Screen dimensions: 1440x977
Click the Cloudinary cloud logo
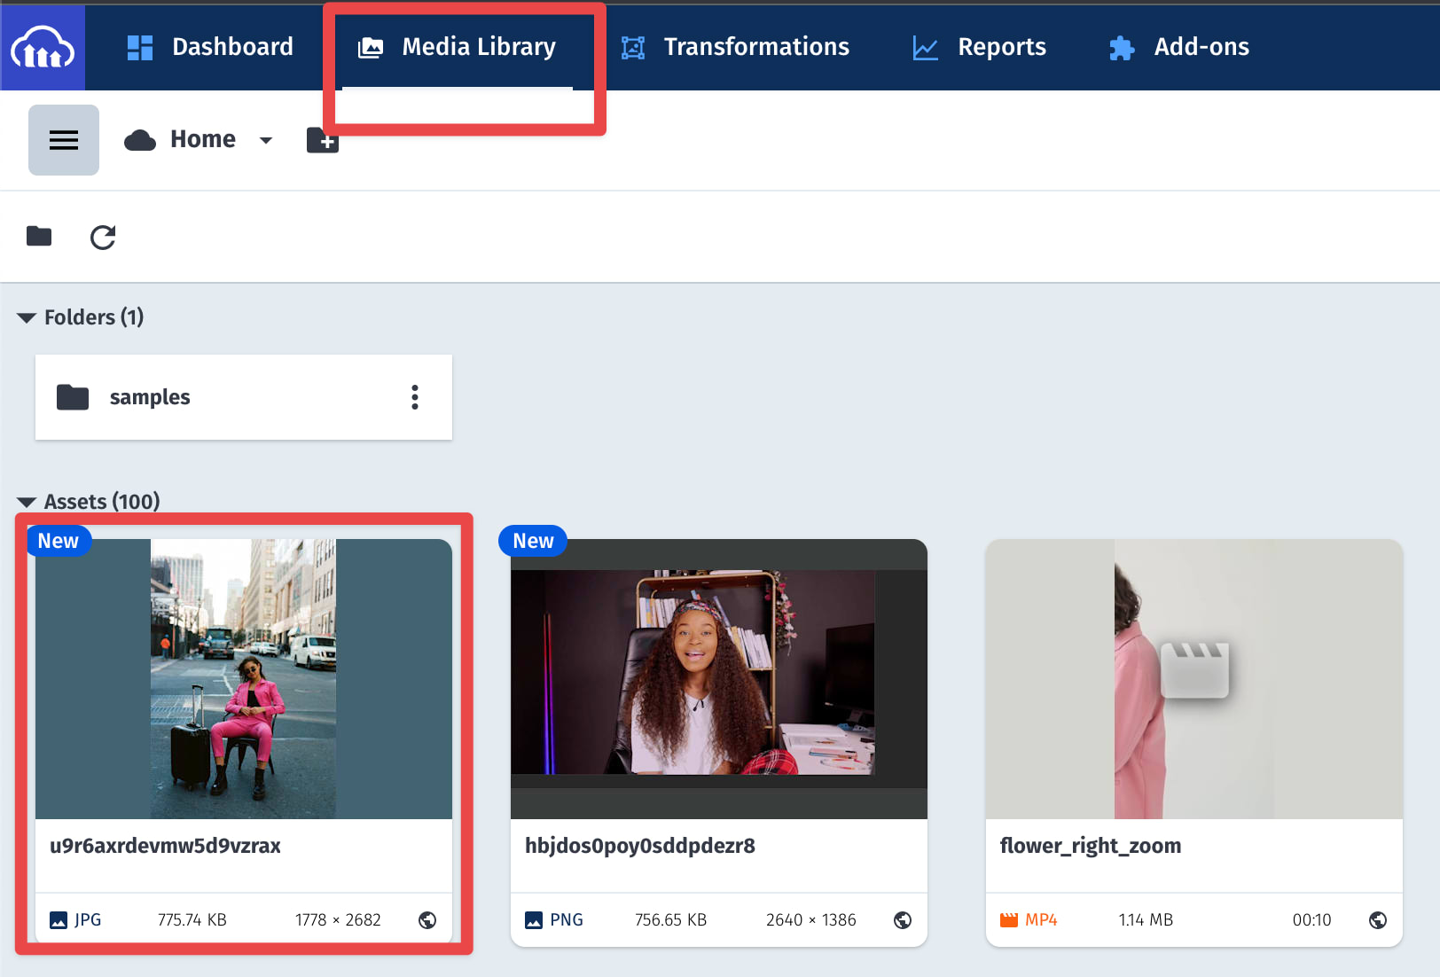pos(43,47)
